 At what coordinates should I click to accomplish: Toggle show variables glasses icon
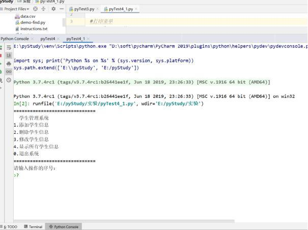9,72
